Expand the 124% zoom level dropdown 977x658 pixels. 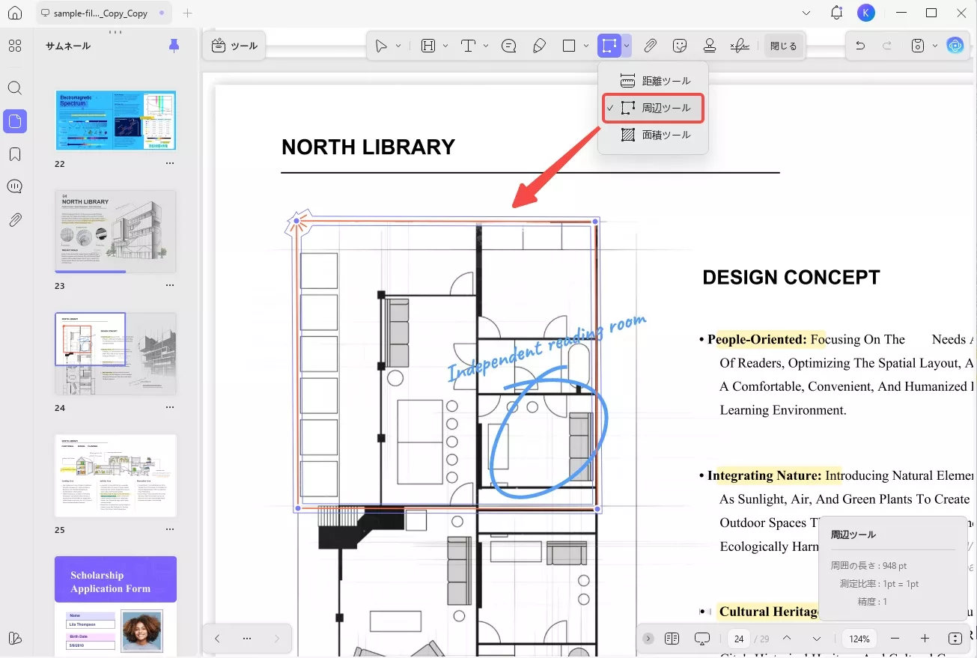(859, 639)
